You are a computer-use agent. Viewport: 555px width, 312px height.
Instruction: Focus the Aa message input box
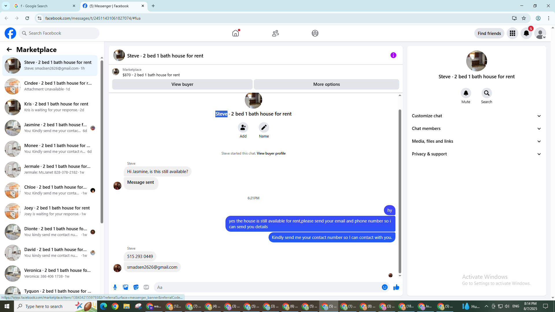(267, 287)
